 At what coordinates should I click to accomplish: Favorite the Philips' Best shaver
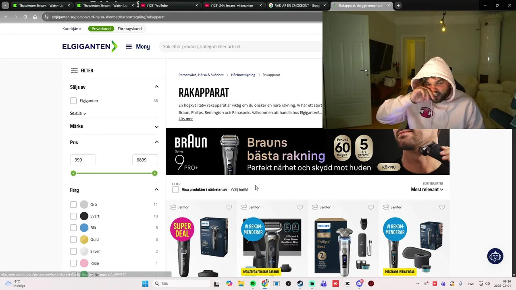pos(371,207)
